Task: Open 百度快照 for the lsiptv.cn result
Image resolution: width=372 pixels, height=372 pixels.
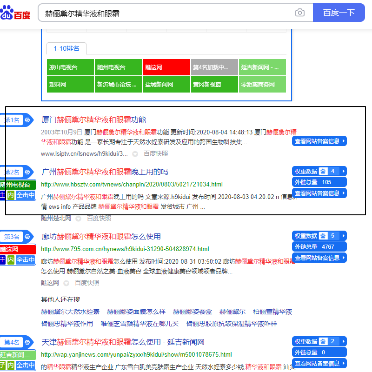Action: pos(156,154)
